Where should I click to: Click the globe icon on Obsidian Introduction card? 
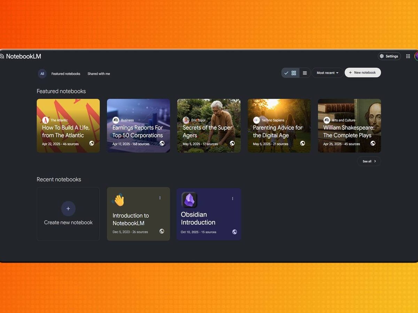(234, 232)
